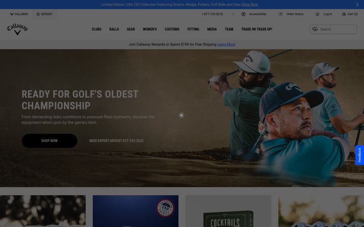Open the Women's menu
Image resolution: width=364 pixels, height=227 pixels.
pos(150,29)
